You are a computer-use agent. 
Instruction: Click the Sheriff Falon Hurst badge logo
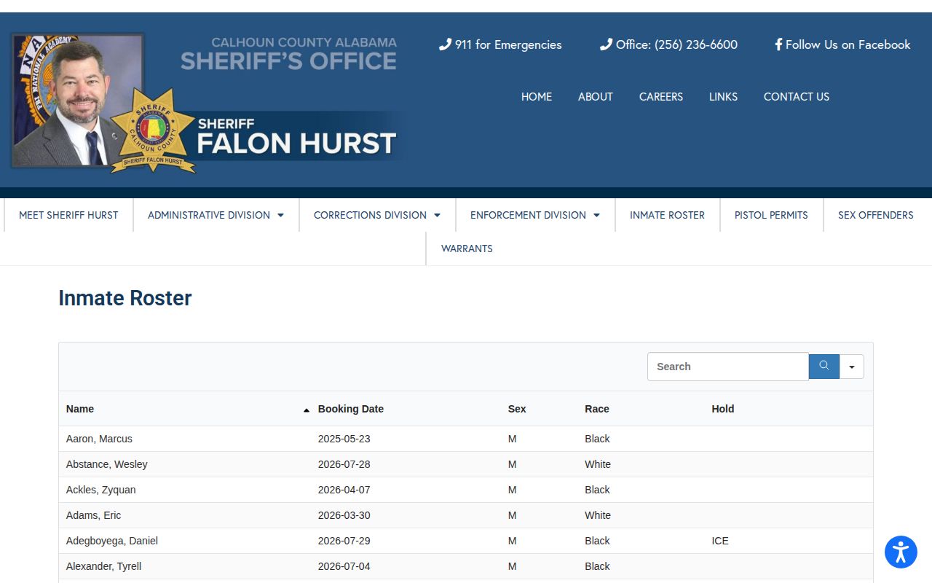coord(153,131)
